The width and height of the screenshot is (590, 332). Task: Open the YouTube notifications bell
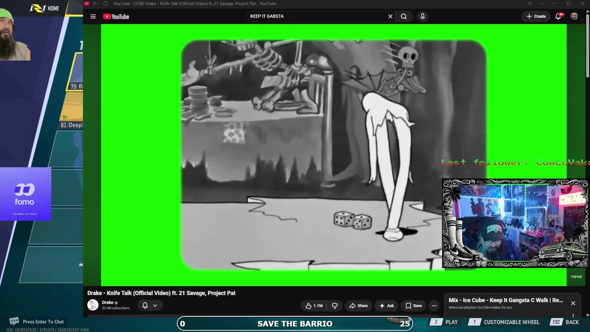[x=558, y=16]
